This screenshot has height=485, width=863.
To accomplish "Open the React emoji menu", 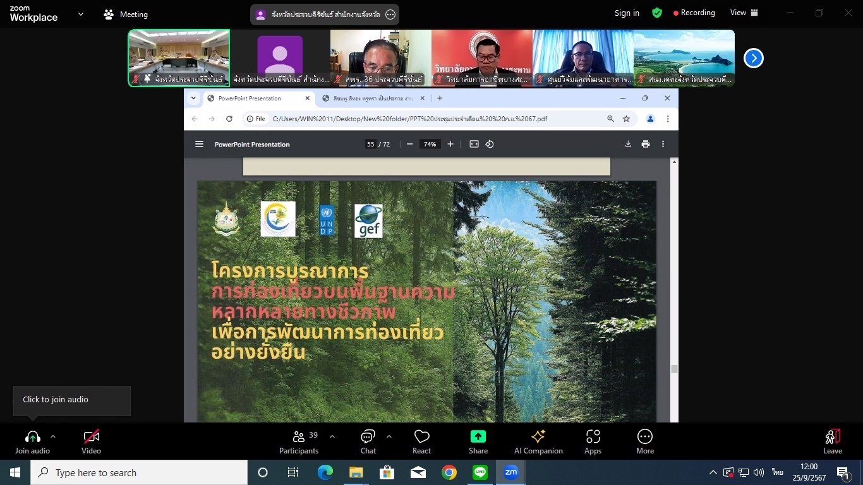I will click(x=421, y=441).
